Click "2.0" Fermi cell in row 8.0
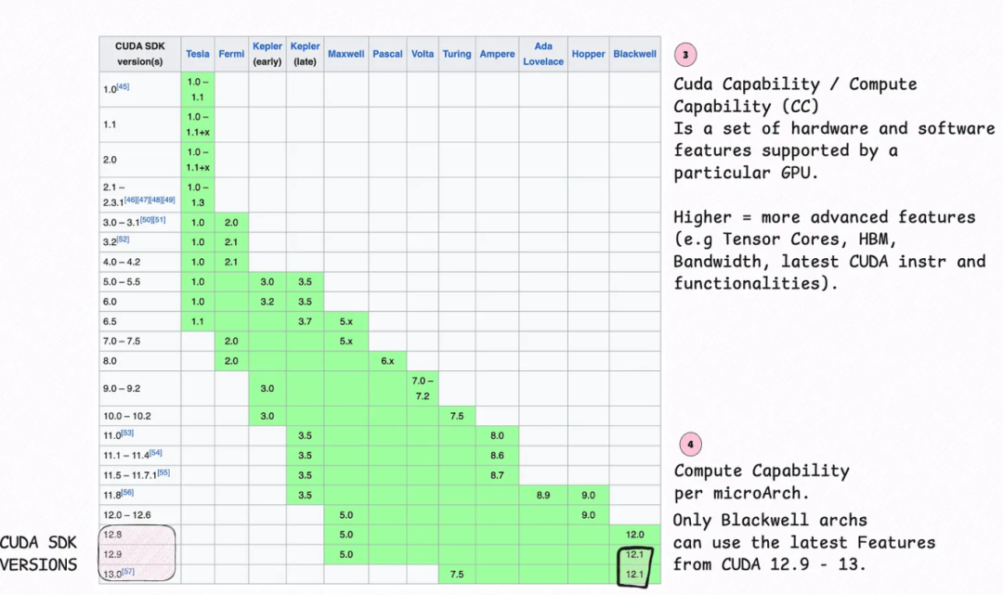Screen dimensions: 1003x595 click(231, 361)
